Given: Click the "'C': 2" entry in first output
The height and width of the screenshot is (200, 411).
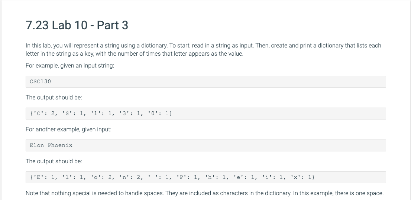Looking at the screenshot, I should pyautogui.click(x=44, y=113).
